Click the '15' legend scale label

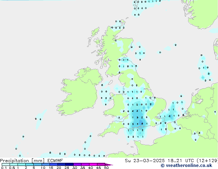coord(51,168)
